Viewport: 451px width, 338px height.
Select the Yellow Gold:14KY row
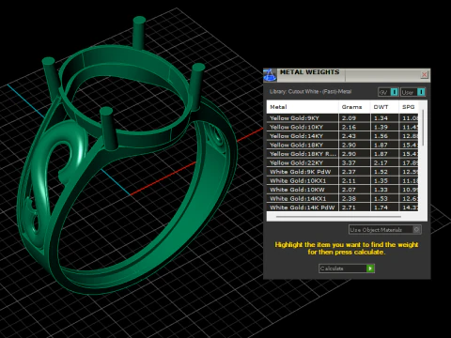tap(343, 136)
